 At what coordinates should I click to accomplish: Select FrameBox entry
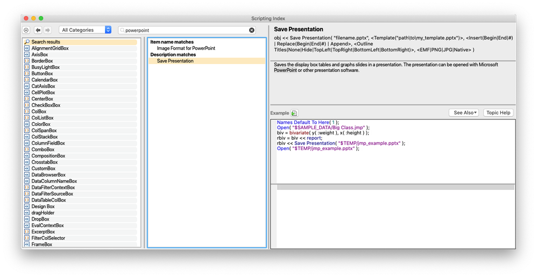point(81,245)
